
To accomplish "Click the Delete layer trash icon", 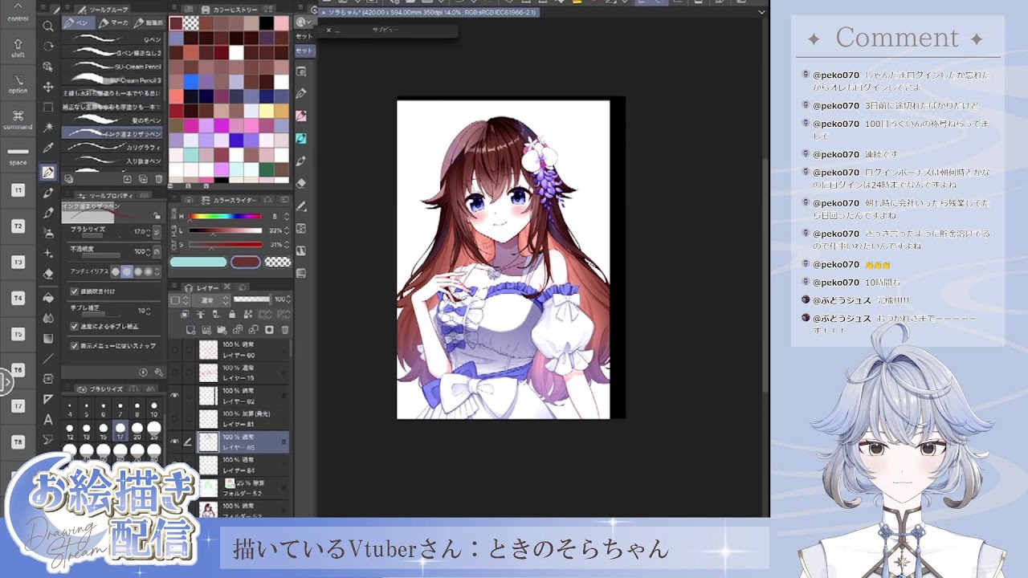I will point(285,330).
